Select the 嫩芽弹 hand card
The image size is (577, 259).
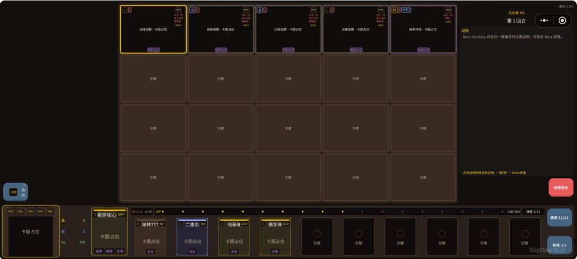[275, 237]
